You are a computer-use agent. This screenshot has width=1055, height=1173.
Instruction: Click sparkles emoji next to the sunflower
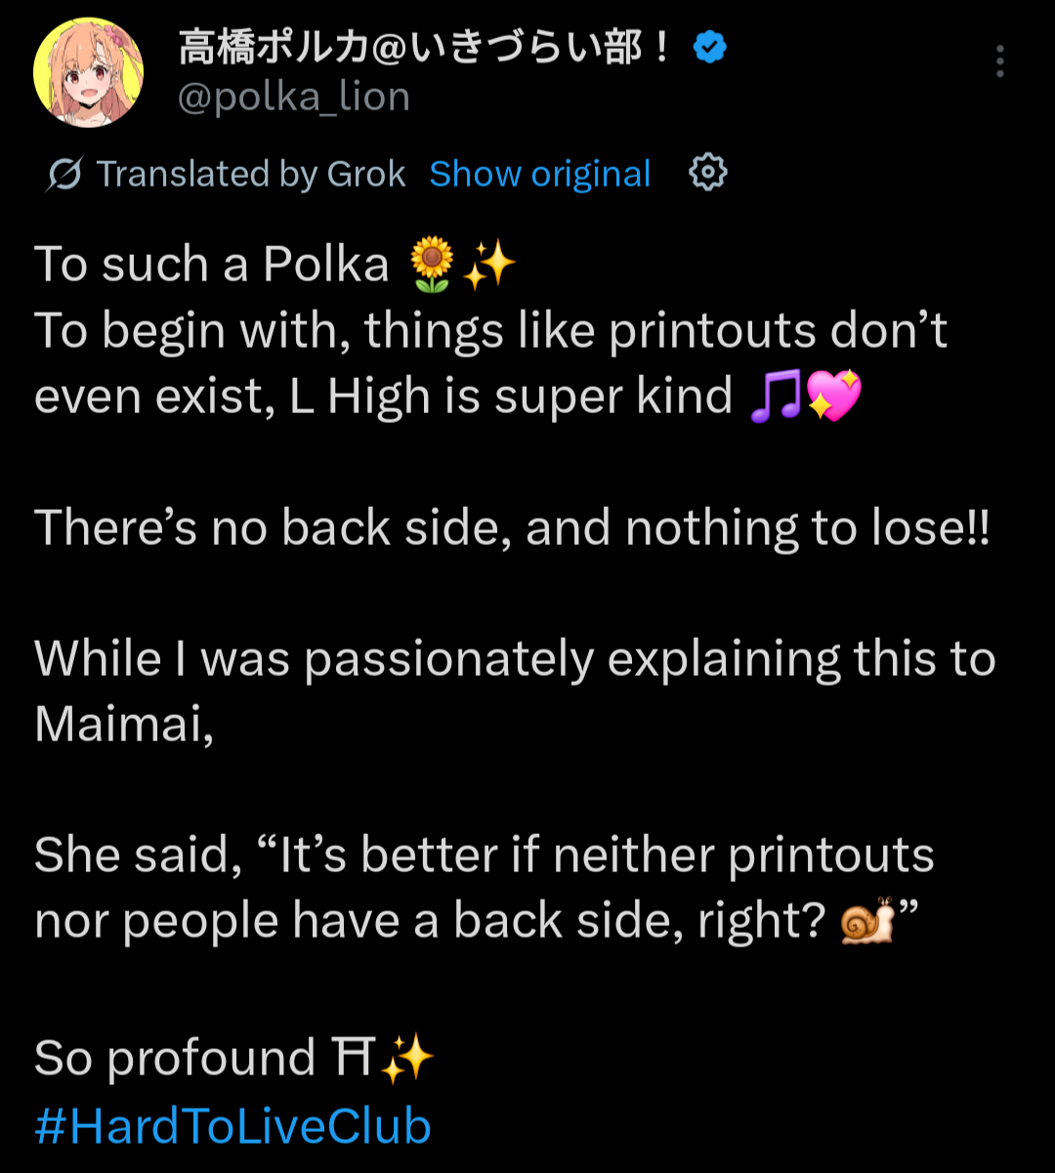click(487, 266)
